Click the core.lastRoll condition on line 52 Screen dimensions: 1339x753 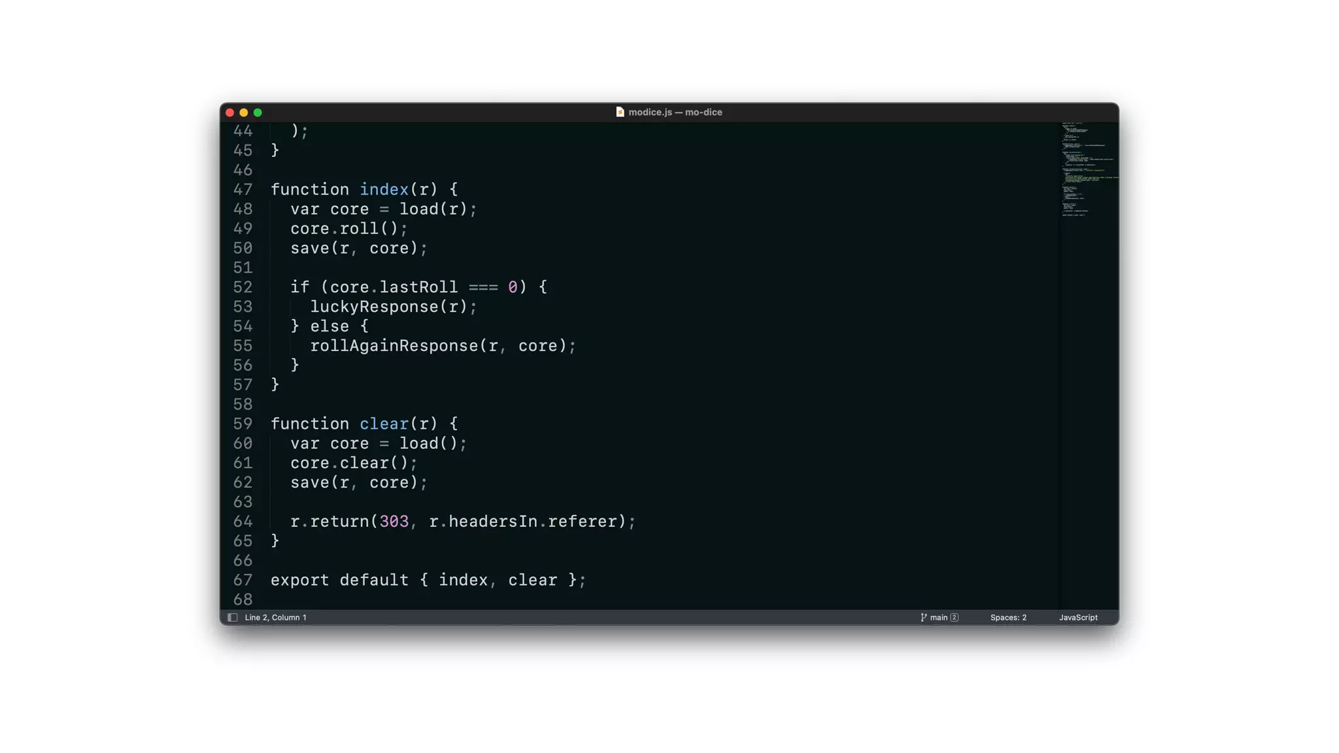(x=394, y=287)
